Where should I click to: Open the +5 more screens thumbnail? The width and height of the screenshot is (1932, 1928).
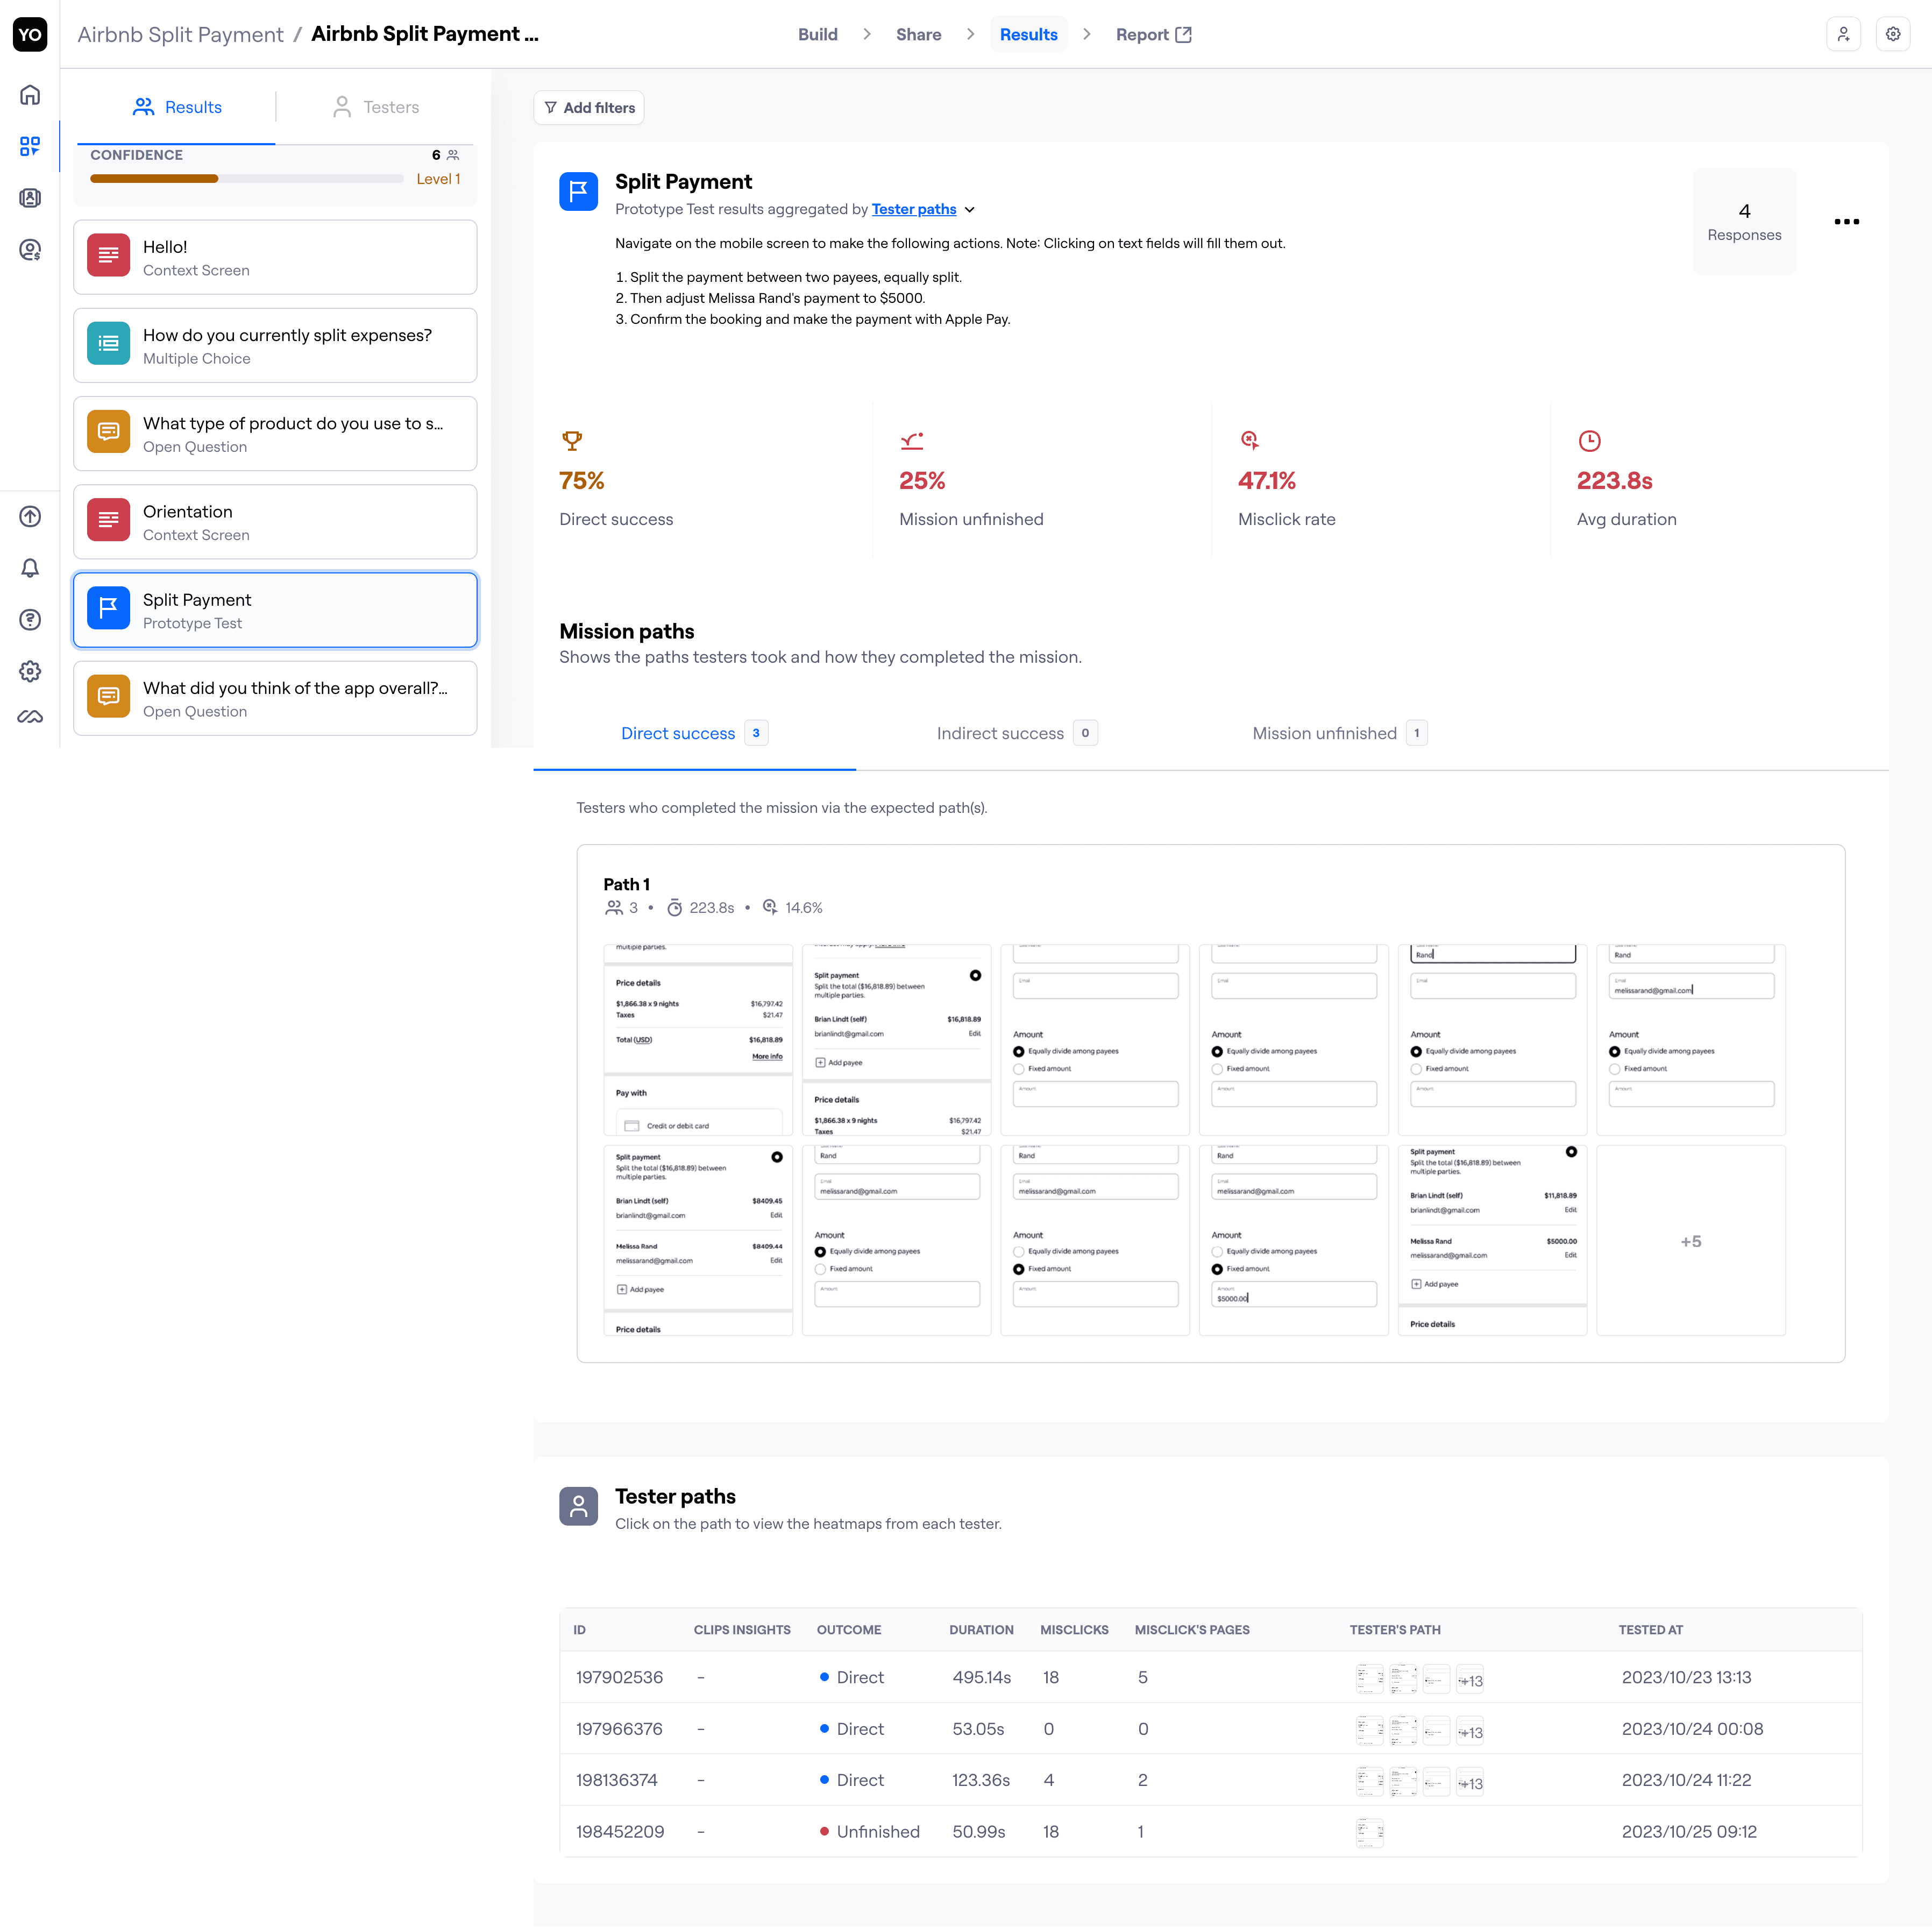coord(1690,1241)
